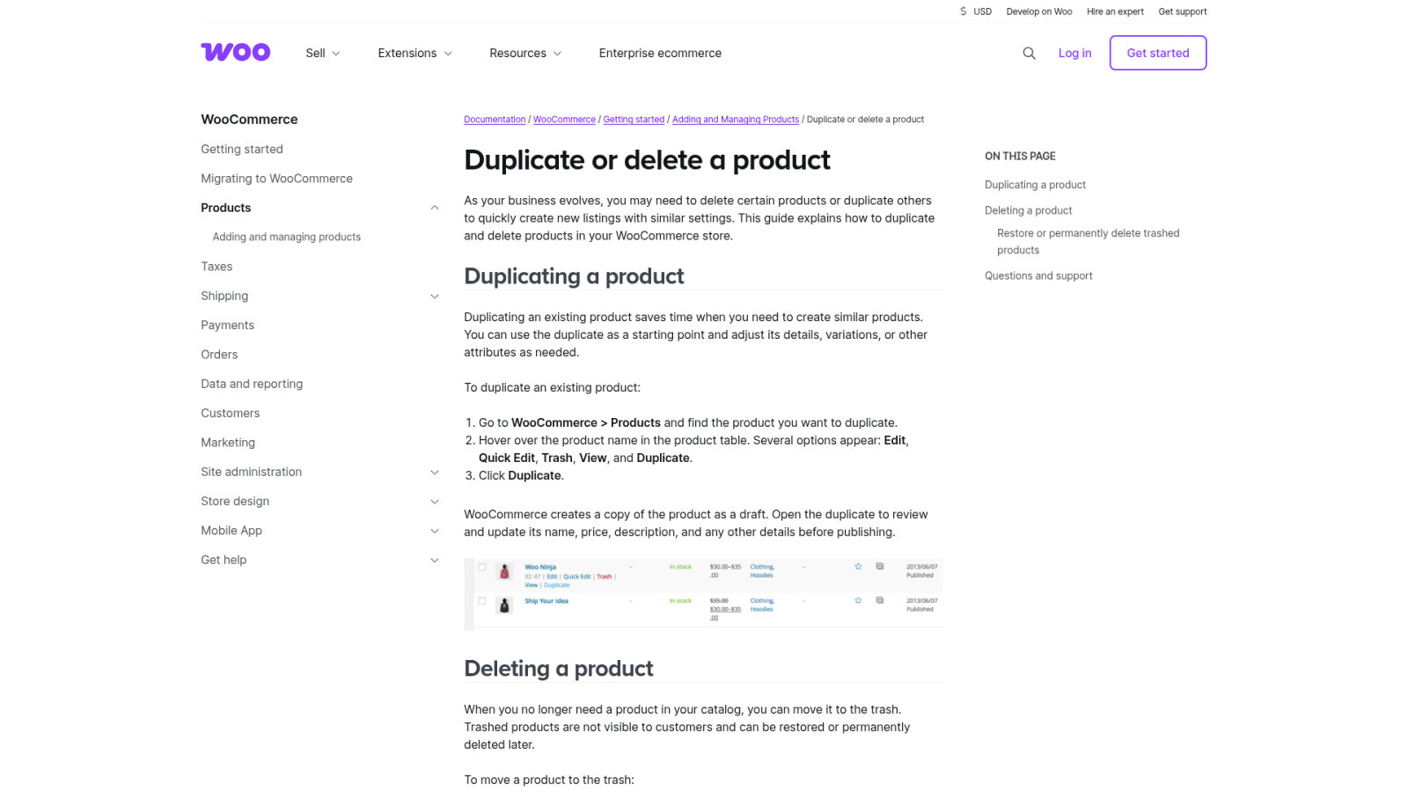Image resolution: width=1408 pixels, height=792 pixels.
Task: Expand the Get help sidebar section
Action: 435,560
